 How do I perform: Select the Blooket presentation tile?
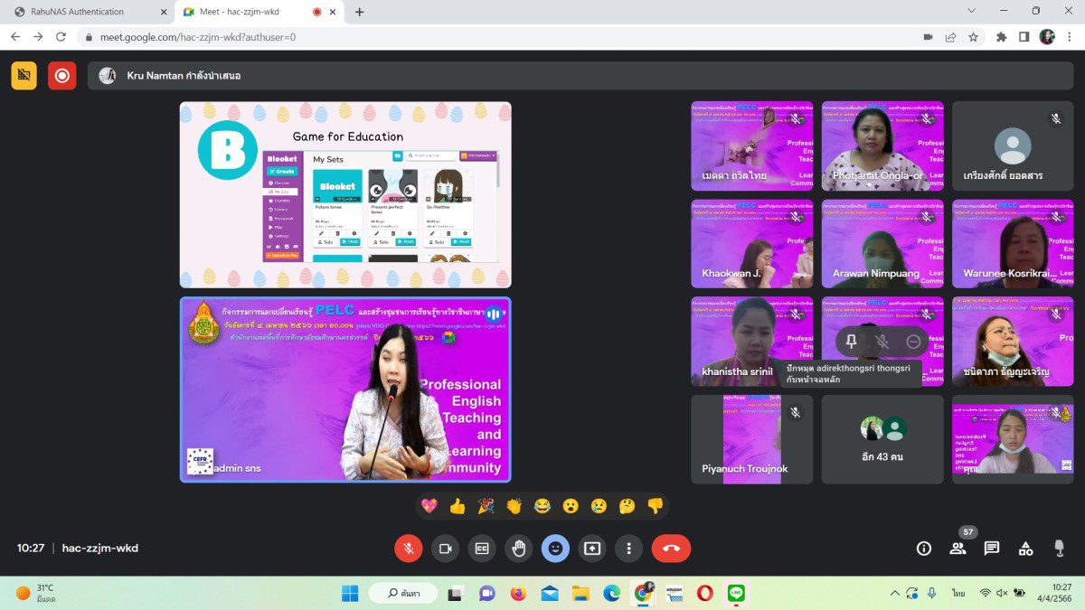pyautogui.click(x=345, y=194)
